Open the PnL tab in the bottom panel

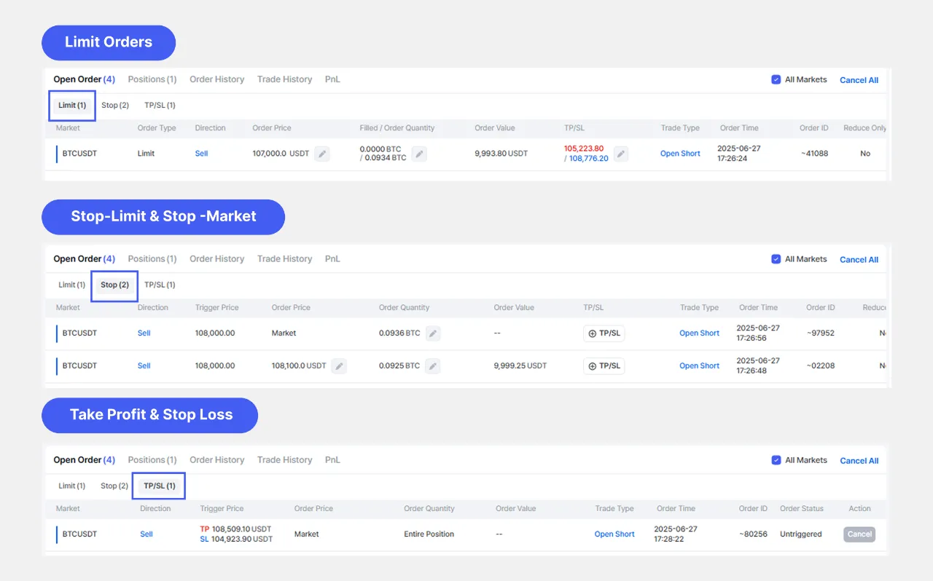(332, 460)
